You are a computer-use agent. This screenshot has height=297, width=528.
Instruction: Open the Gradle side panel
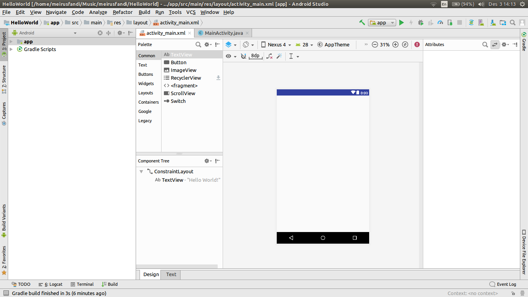(x=524, y=41)
